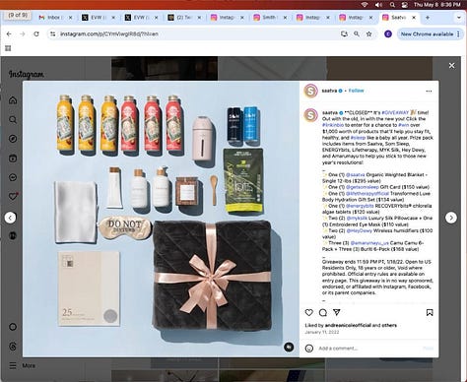
Task: Expand the tab search dropdown
Action: pyautogui.click(x=459, y=18)
